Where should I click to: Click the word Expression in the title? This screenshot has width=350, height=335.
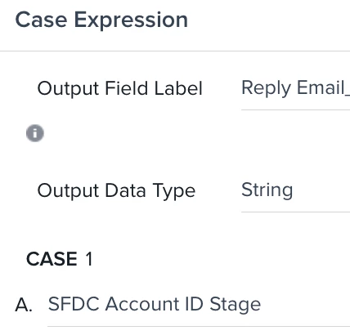(131, 20)
